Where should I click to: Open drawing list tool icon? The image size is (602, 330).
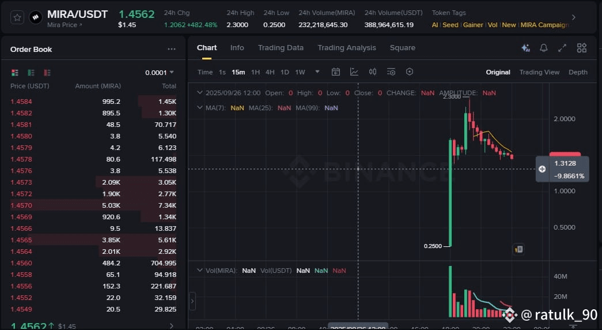(x=391, y=72)
